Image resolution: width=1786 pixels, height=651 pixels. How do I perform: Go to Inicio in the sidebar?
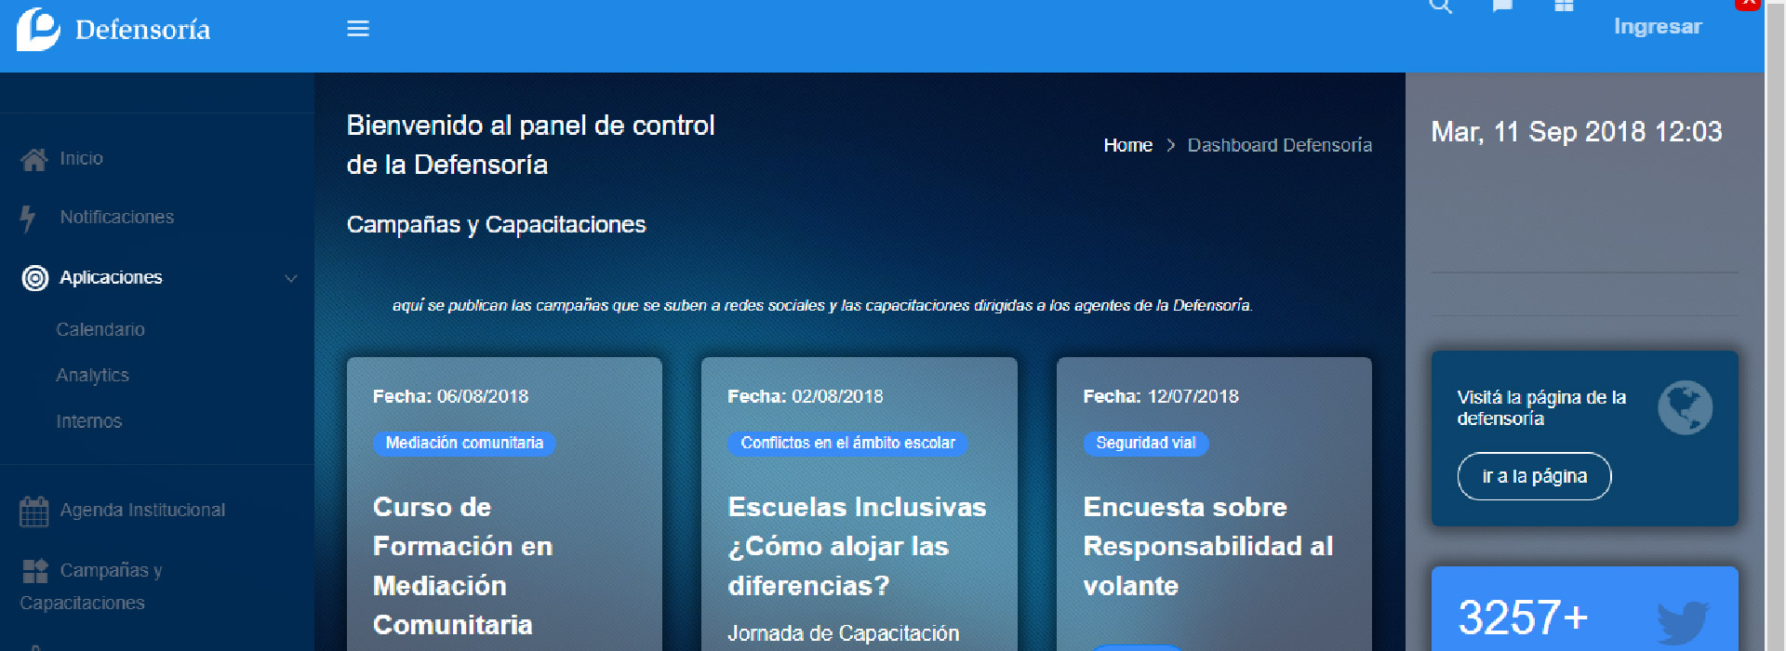point(81,159)
